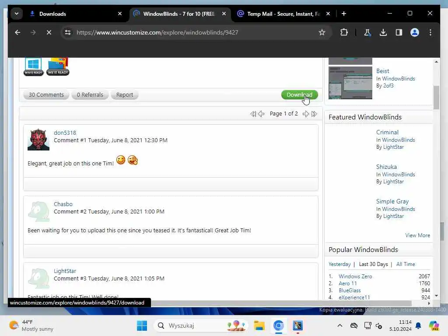Click the Report button
Screen dimensions: 448x336
click(x=125, y=95)
